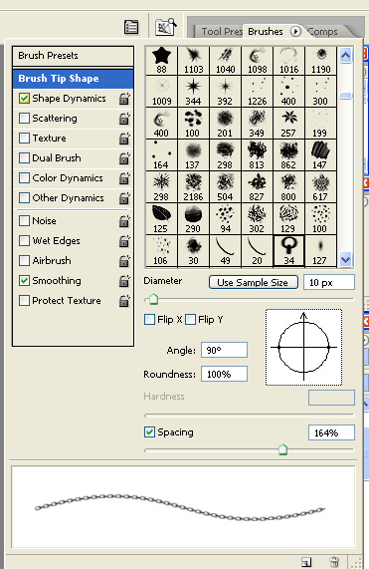Toggle lock icon for Scattering
Screen dimensions: 369x569
coord(124,119)
